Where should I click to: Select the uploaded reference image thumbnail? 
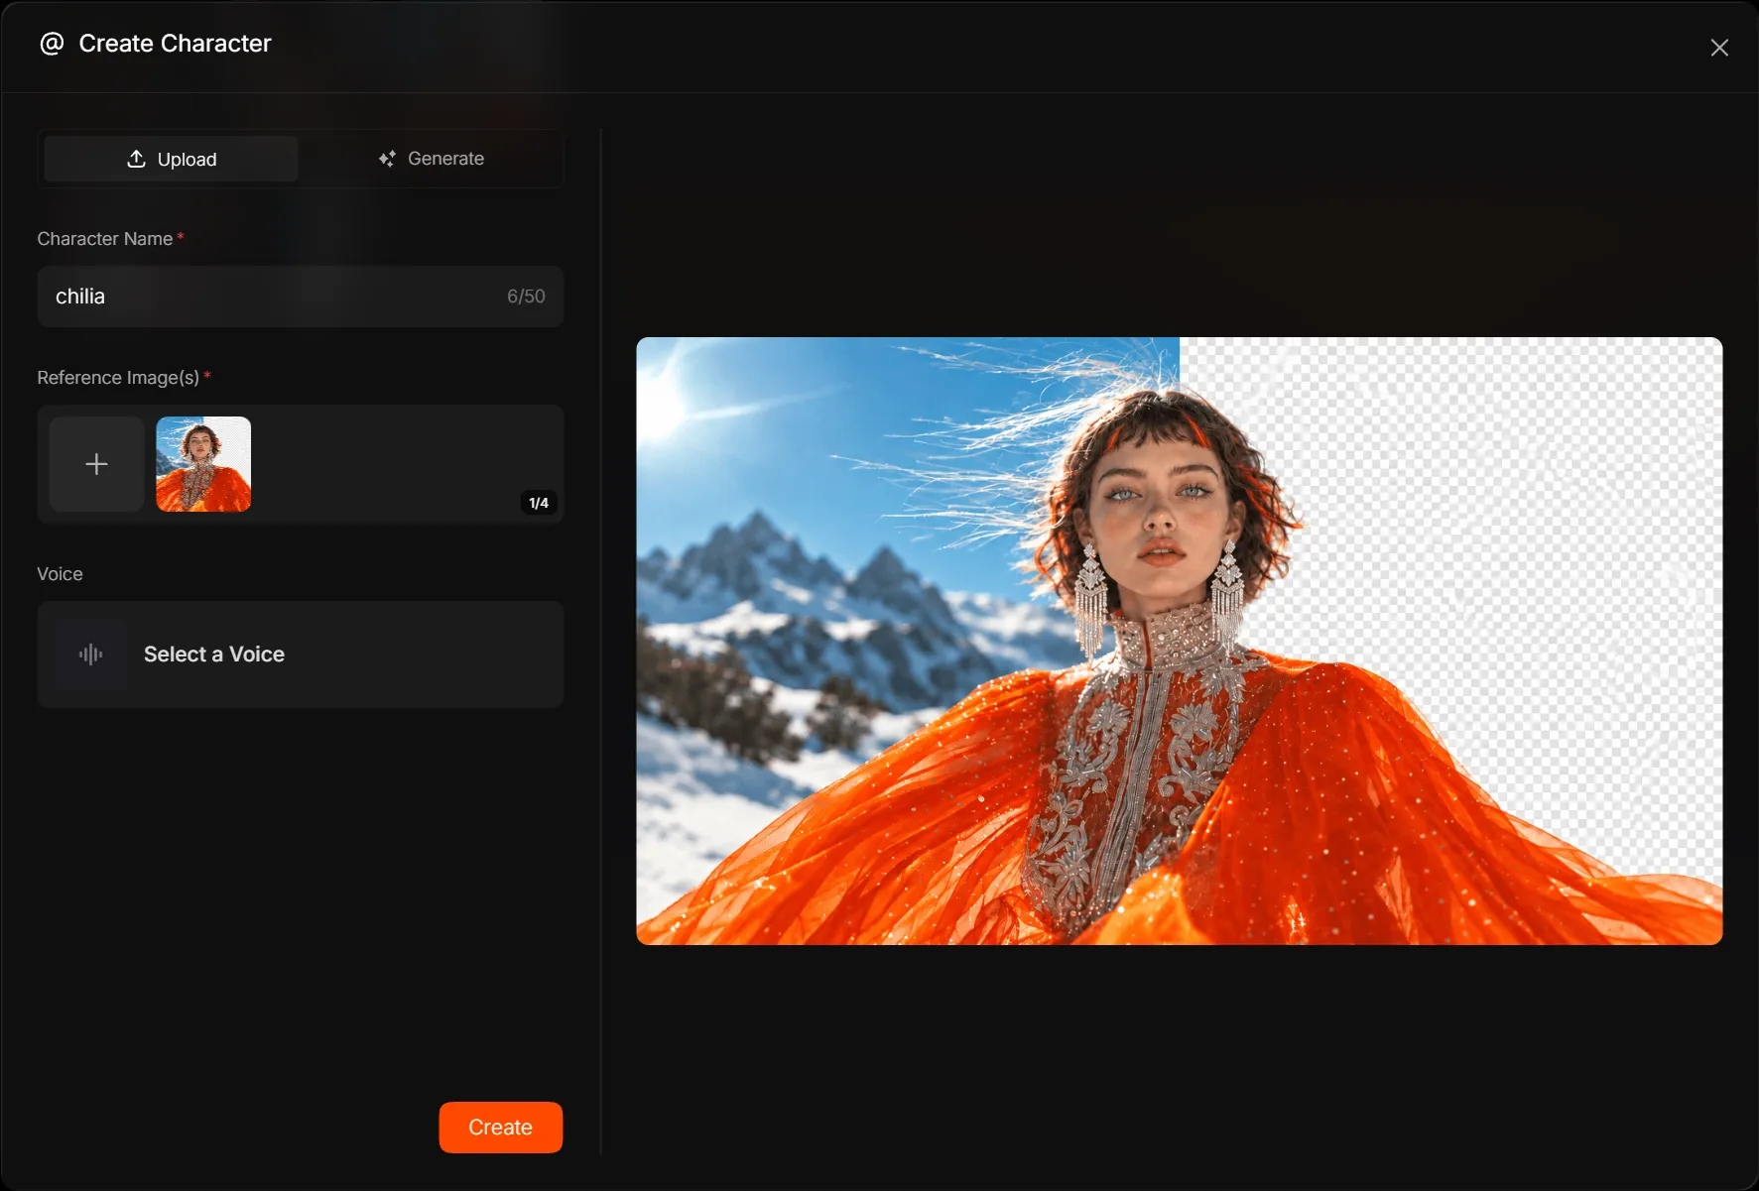click(203, 464)
